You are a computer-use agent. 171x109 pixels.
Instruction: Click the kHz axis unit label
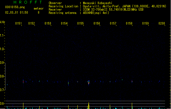[2, 22]
